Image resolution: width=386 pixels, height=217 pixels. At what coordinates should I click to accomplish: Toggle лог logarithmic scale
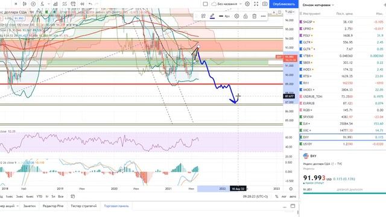point(284,197)
